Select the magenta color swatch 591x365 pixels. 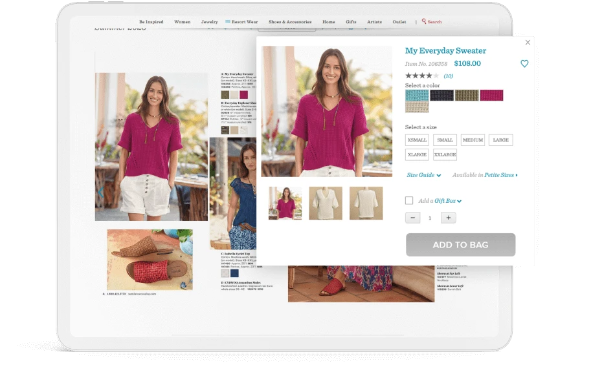(491, 96)
